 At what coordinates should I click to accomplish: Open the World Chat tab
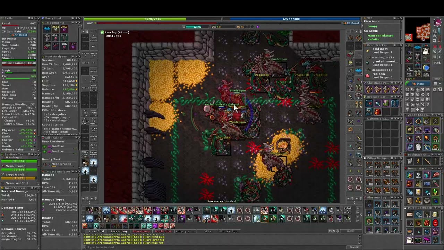pyautogui.click(x=163, y=231)
